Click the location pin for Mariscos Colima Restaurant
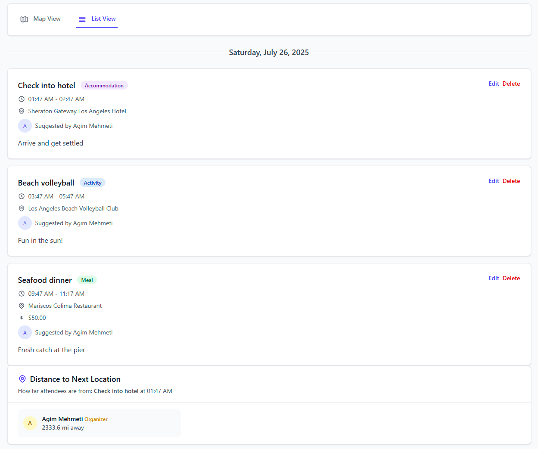538x449 pixels. click(x=22, y=306)
